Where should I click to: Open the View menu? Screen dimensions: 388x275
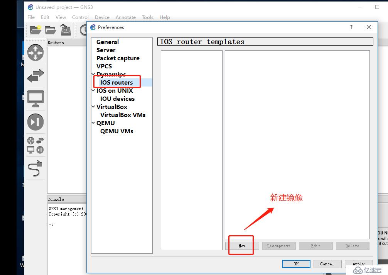pos(61,17)
